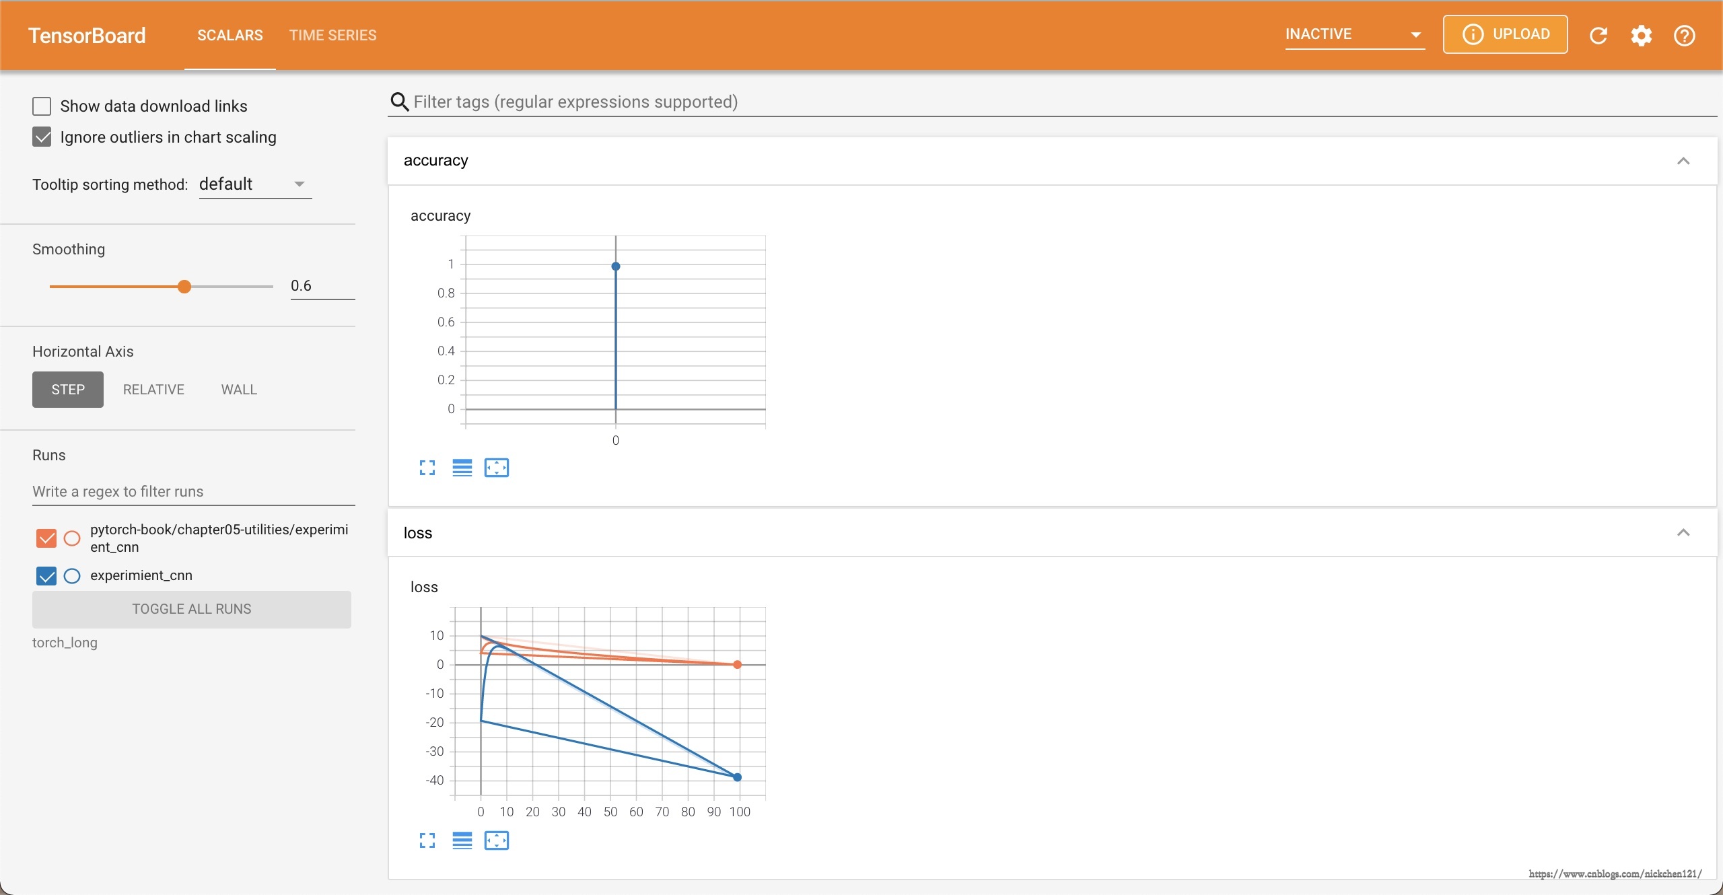Screen dimensions: 1723x895
Task: Fit loss chart domain to data
Action: point(497,840)
